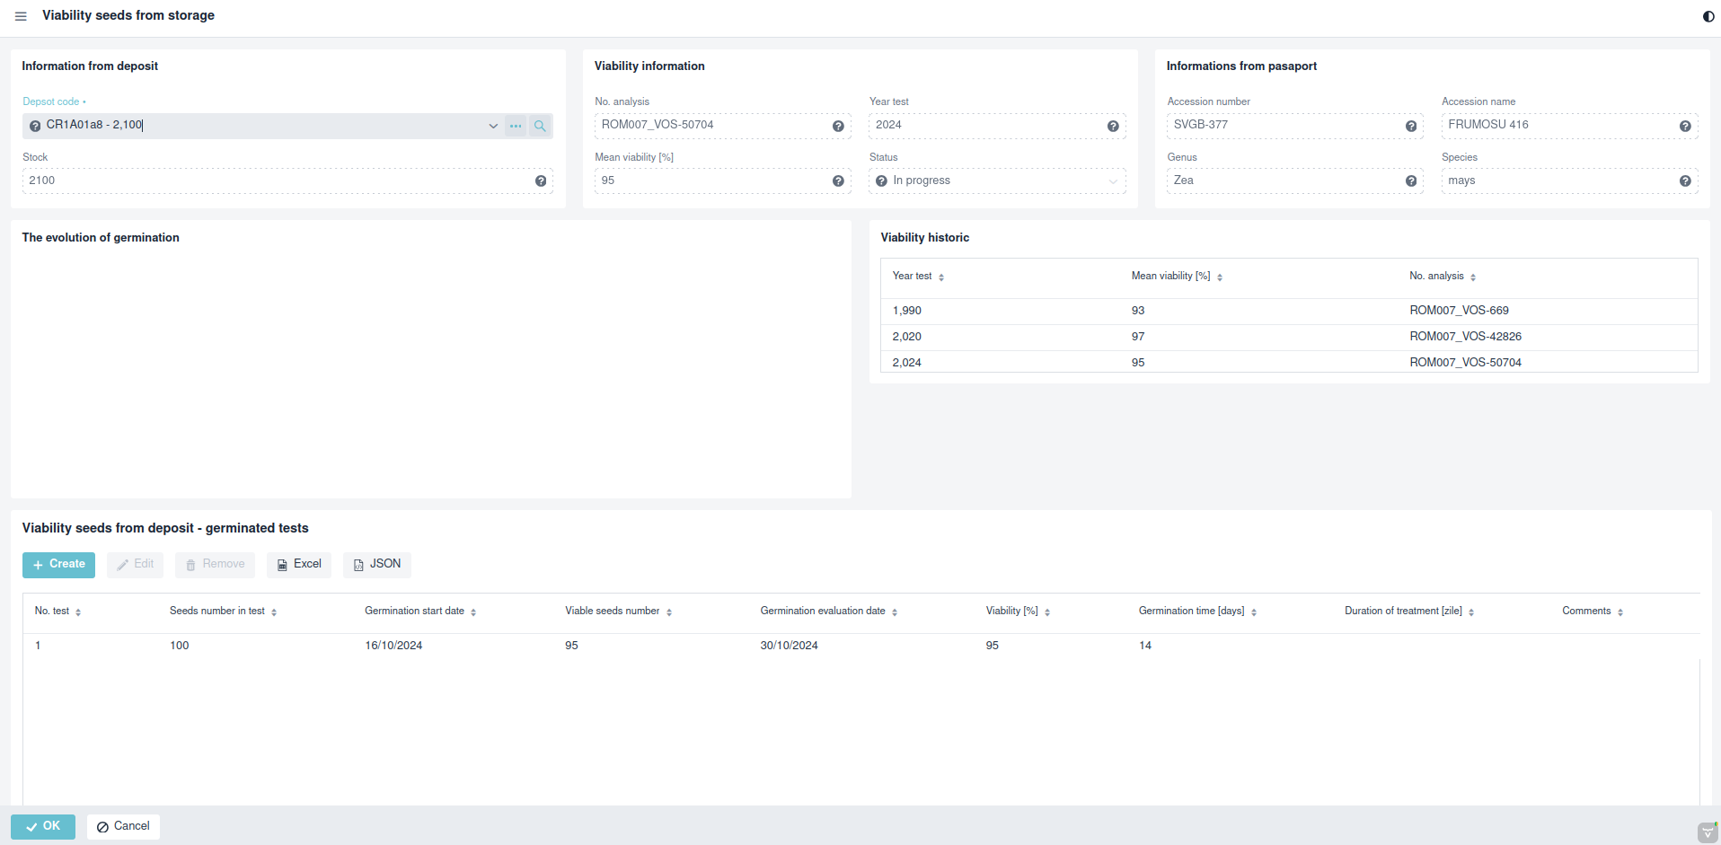Image resolution: width=1721 pixels, height=845 pixels.
Task: Click the Remove button
Action: pyautogui.click(x=215, y=565)
